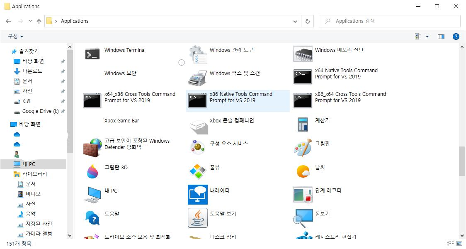Click the Xbox Game Bar label

(x=121, y=120)
